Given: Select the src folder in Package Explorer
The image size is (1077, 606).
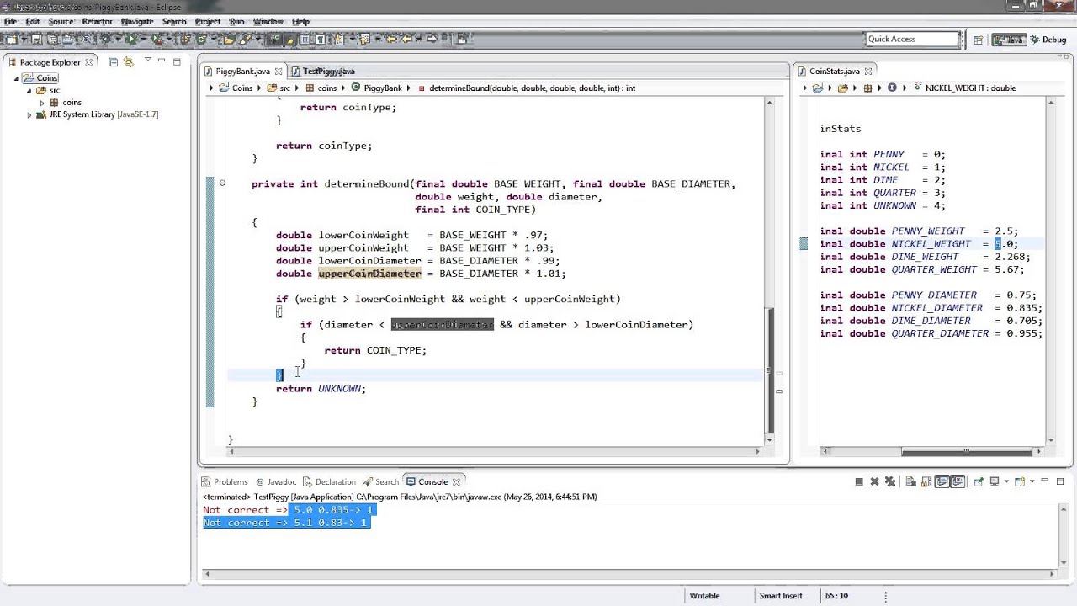Looking at the screenshot, I should point(54,90).
